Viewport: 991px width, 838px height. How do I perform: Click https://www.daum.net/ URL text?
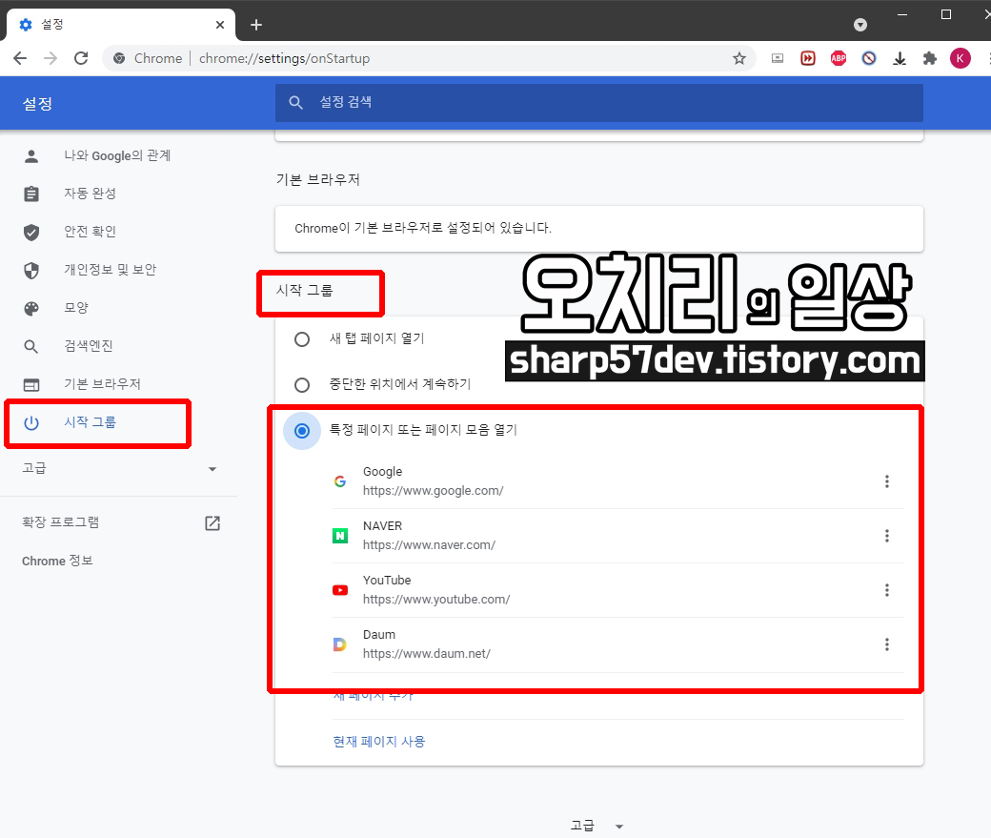pyautogui.click(x=427, y=654)
